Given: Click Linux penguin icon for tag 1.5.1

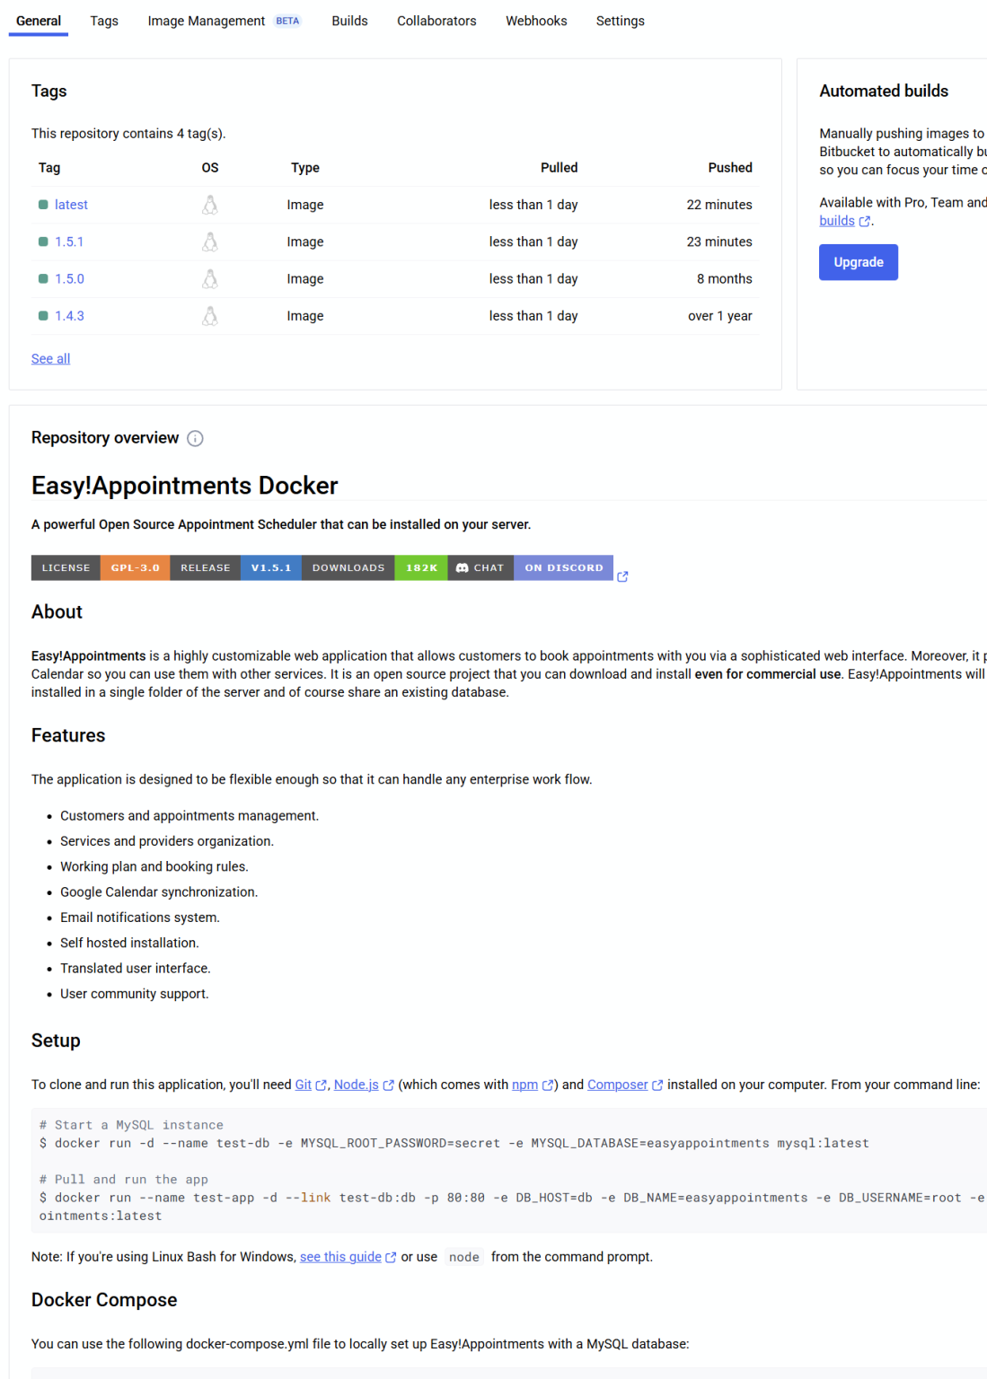Looking at the screenshot, I should tap(210, 242).
